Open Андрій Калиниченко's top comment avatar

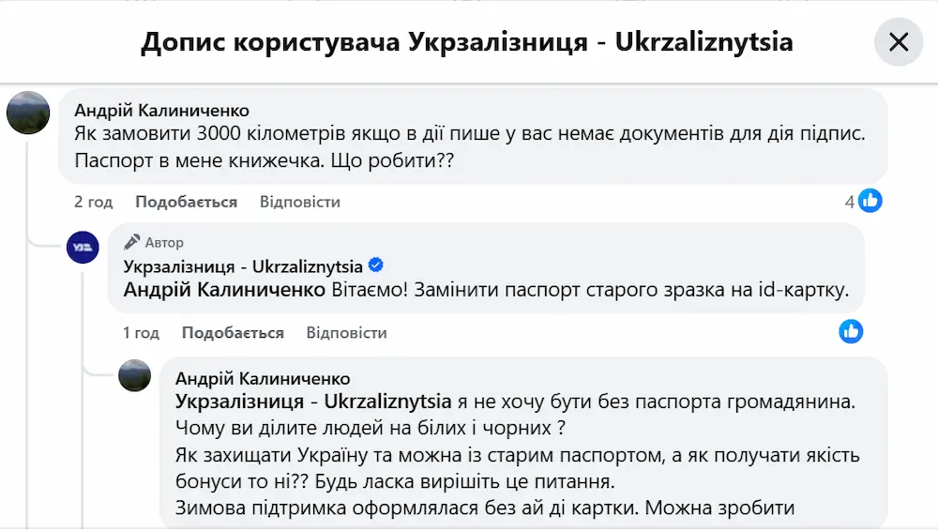[x=28, y=113]
